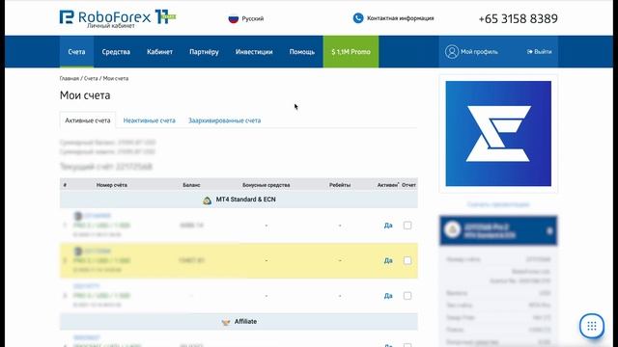Click the MT4 Standard & ECN group icon

coord(207,200)
